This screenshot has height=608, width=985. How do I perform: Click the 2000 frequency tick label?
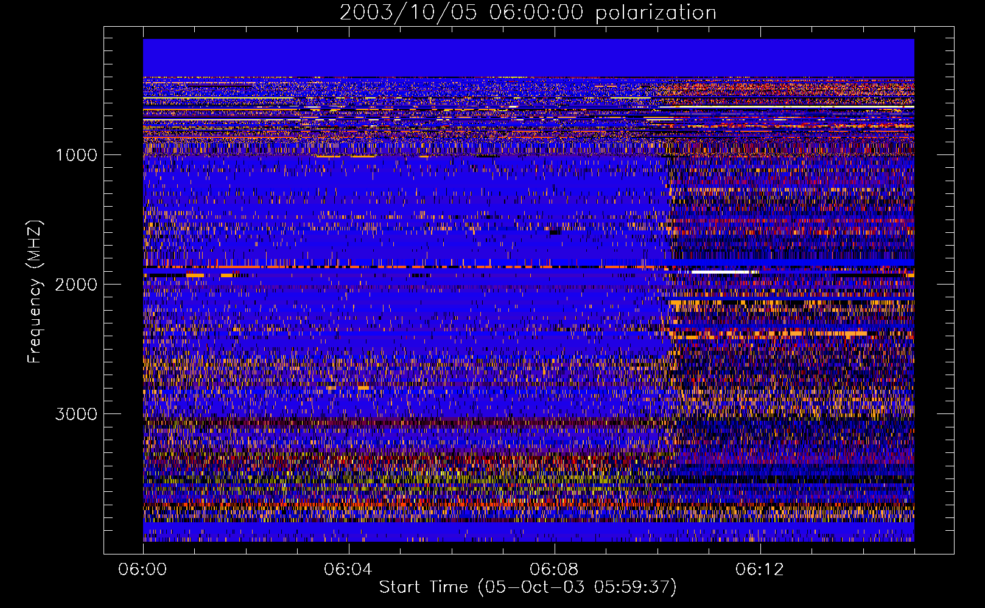76,285
